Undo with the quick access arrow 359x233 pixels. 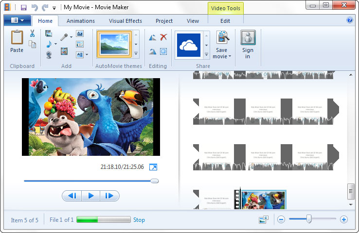(x=35, y=8)
